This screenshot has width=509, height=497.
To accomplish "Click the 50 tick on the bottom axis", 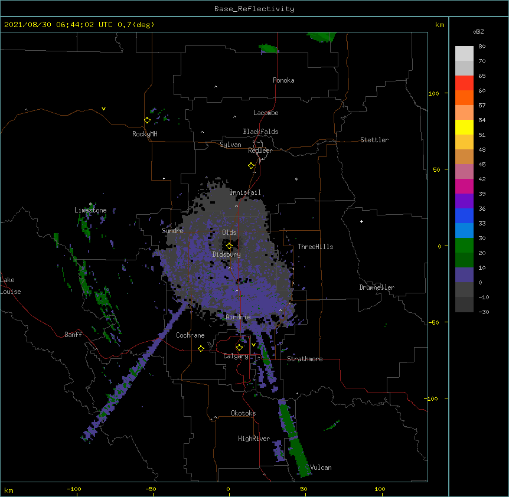I will pos(304,489).
